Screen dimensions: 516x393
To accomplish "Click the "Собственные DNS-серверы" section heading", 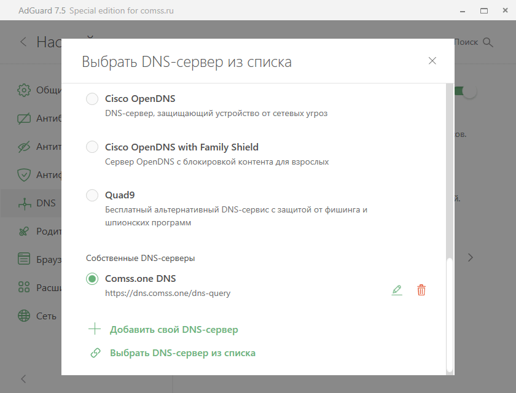I will point(140,258).
